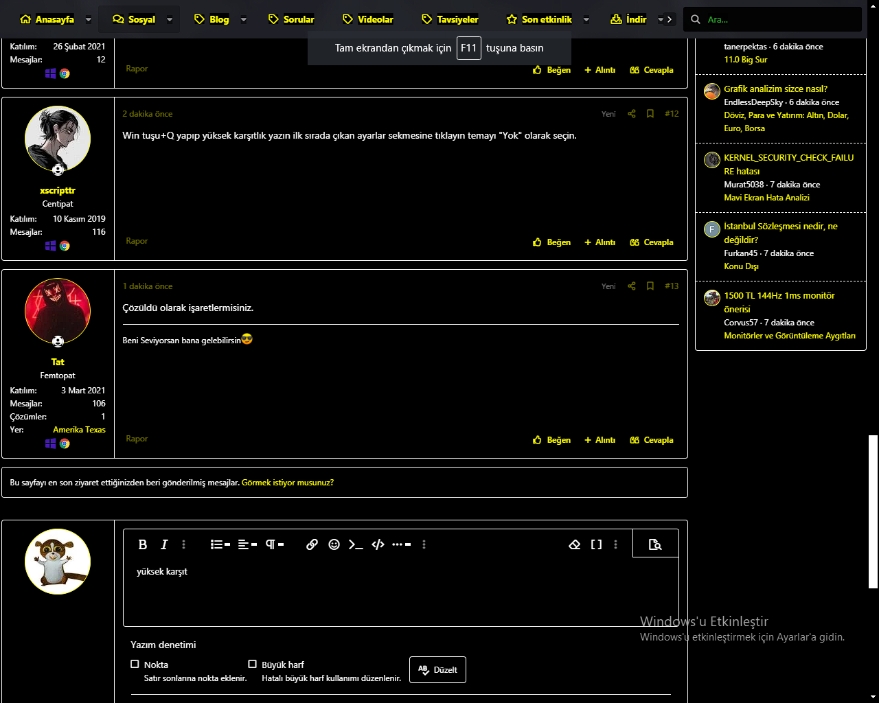Viewport: 879px width, 703px height.
Task: Open '1500 TL 144Hz 1ms monitör önerisi' thread
Action: [x=779, y=302]
